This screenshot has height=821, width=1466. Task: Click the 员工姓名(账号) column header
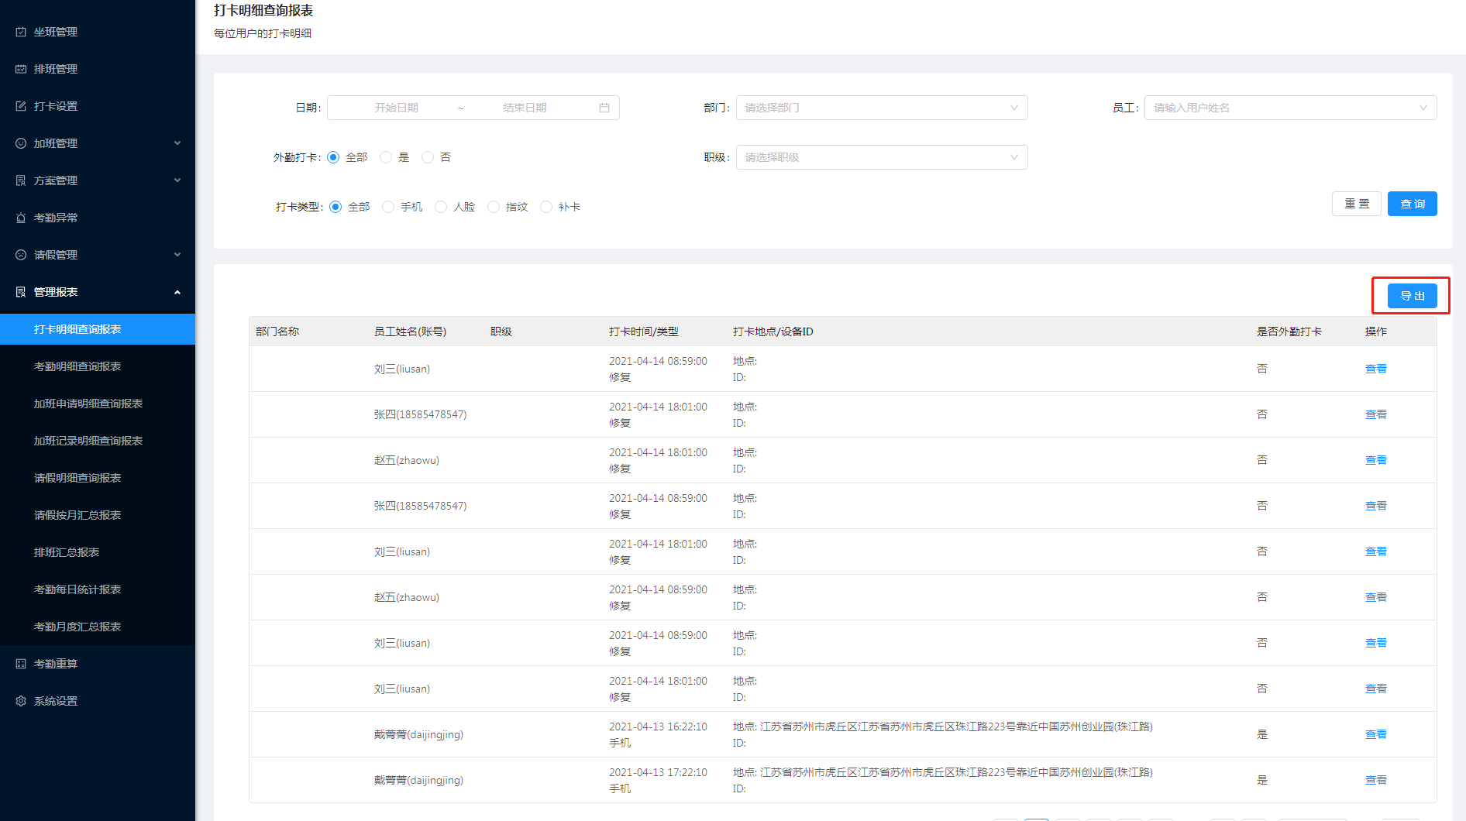coord(410,331)
